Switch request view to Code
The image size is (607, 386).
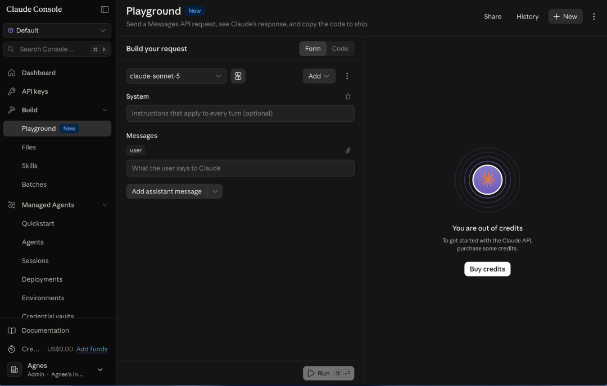pos(340,49)
